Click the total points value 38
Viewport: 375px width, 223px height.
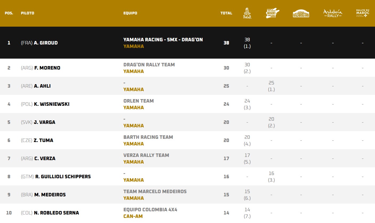[226, 43]
